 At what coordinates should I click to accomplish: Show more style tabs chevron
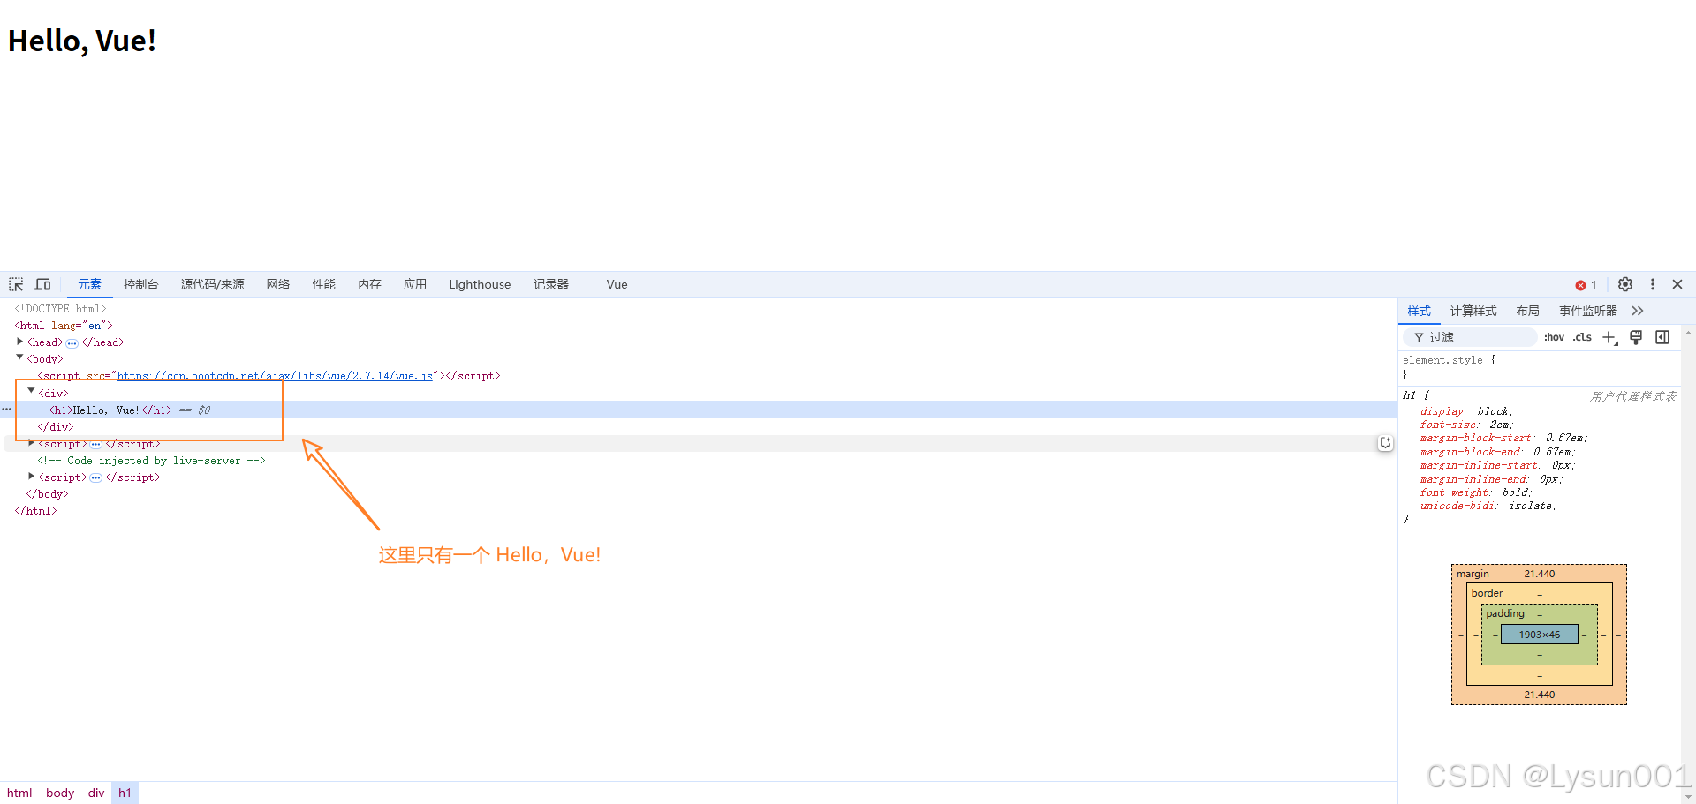1638,311
